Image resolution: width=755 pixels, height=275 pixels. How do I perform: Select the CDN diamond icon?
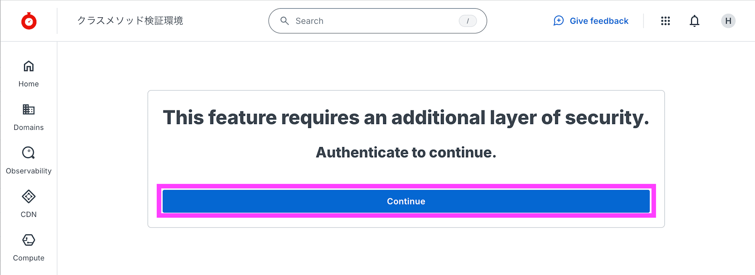pyautogui.click(x=29, y=197)
